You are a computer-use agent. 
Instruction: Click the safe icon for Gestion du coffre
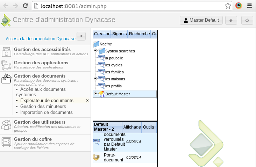(6, 142)
